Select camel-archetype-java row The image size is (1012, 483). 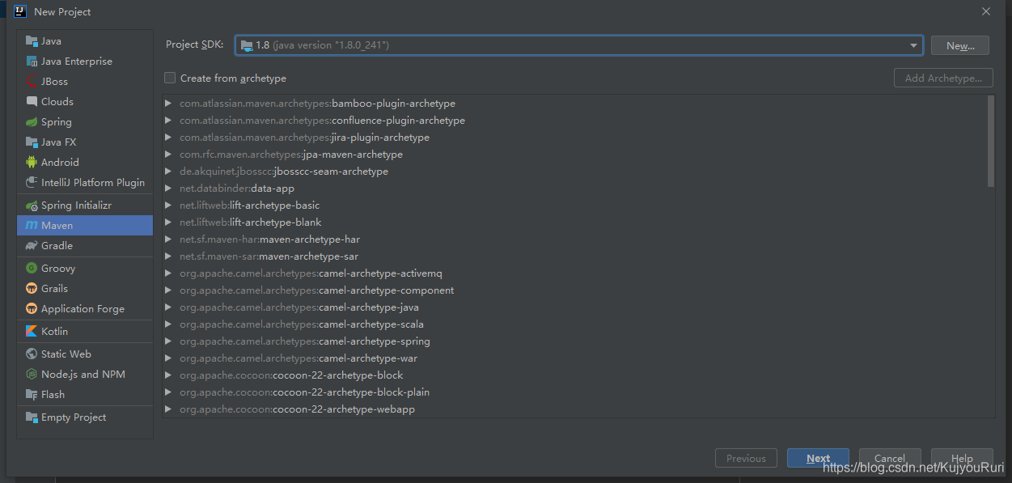574,307
